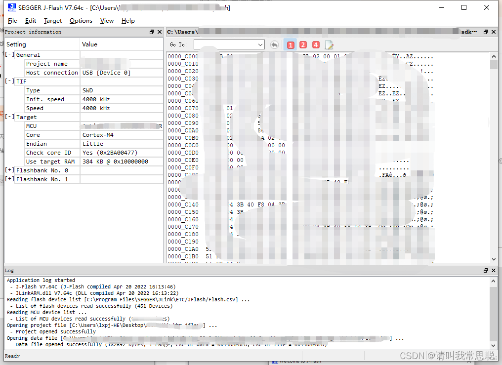Select the 'USB [Device 0]' value

(x=106, y=73)
